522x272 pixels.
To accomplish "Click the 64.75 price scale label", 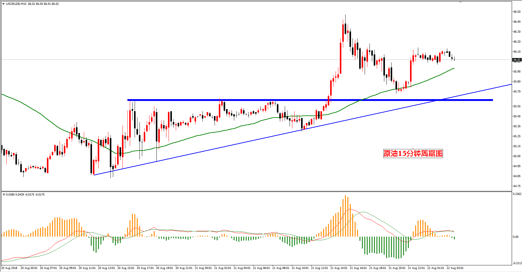I will click(517, 186).
